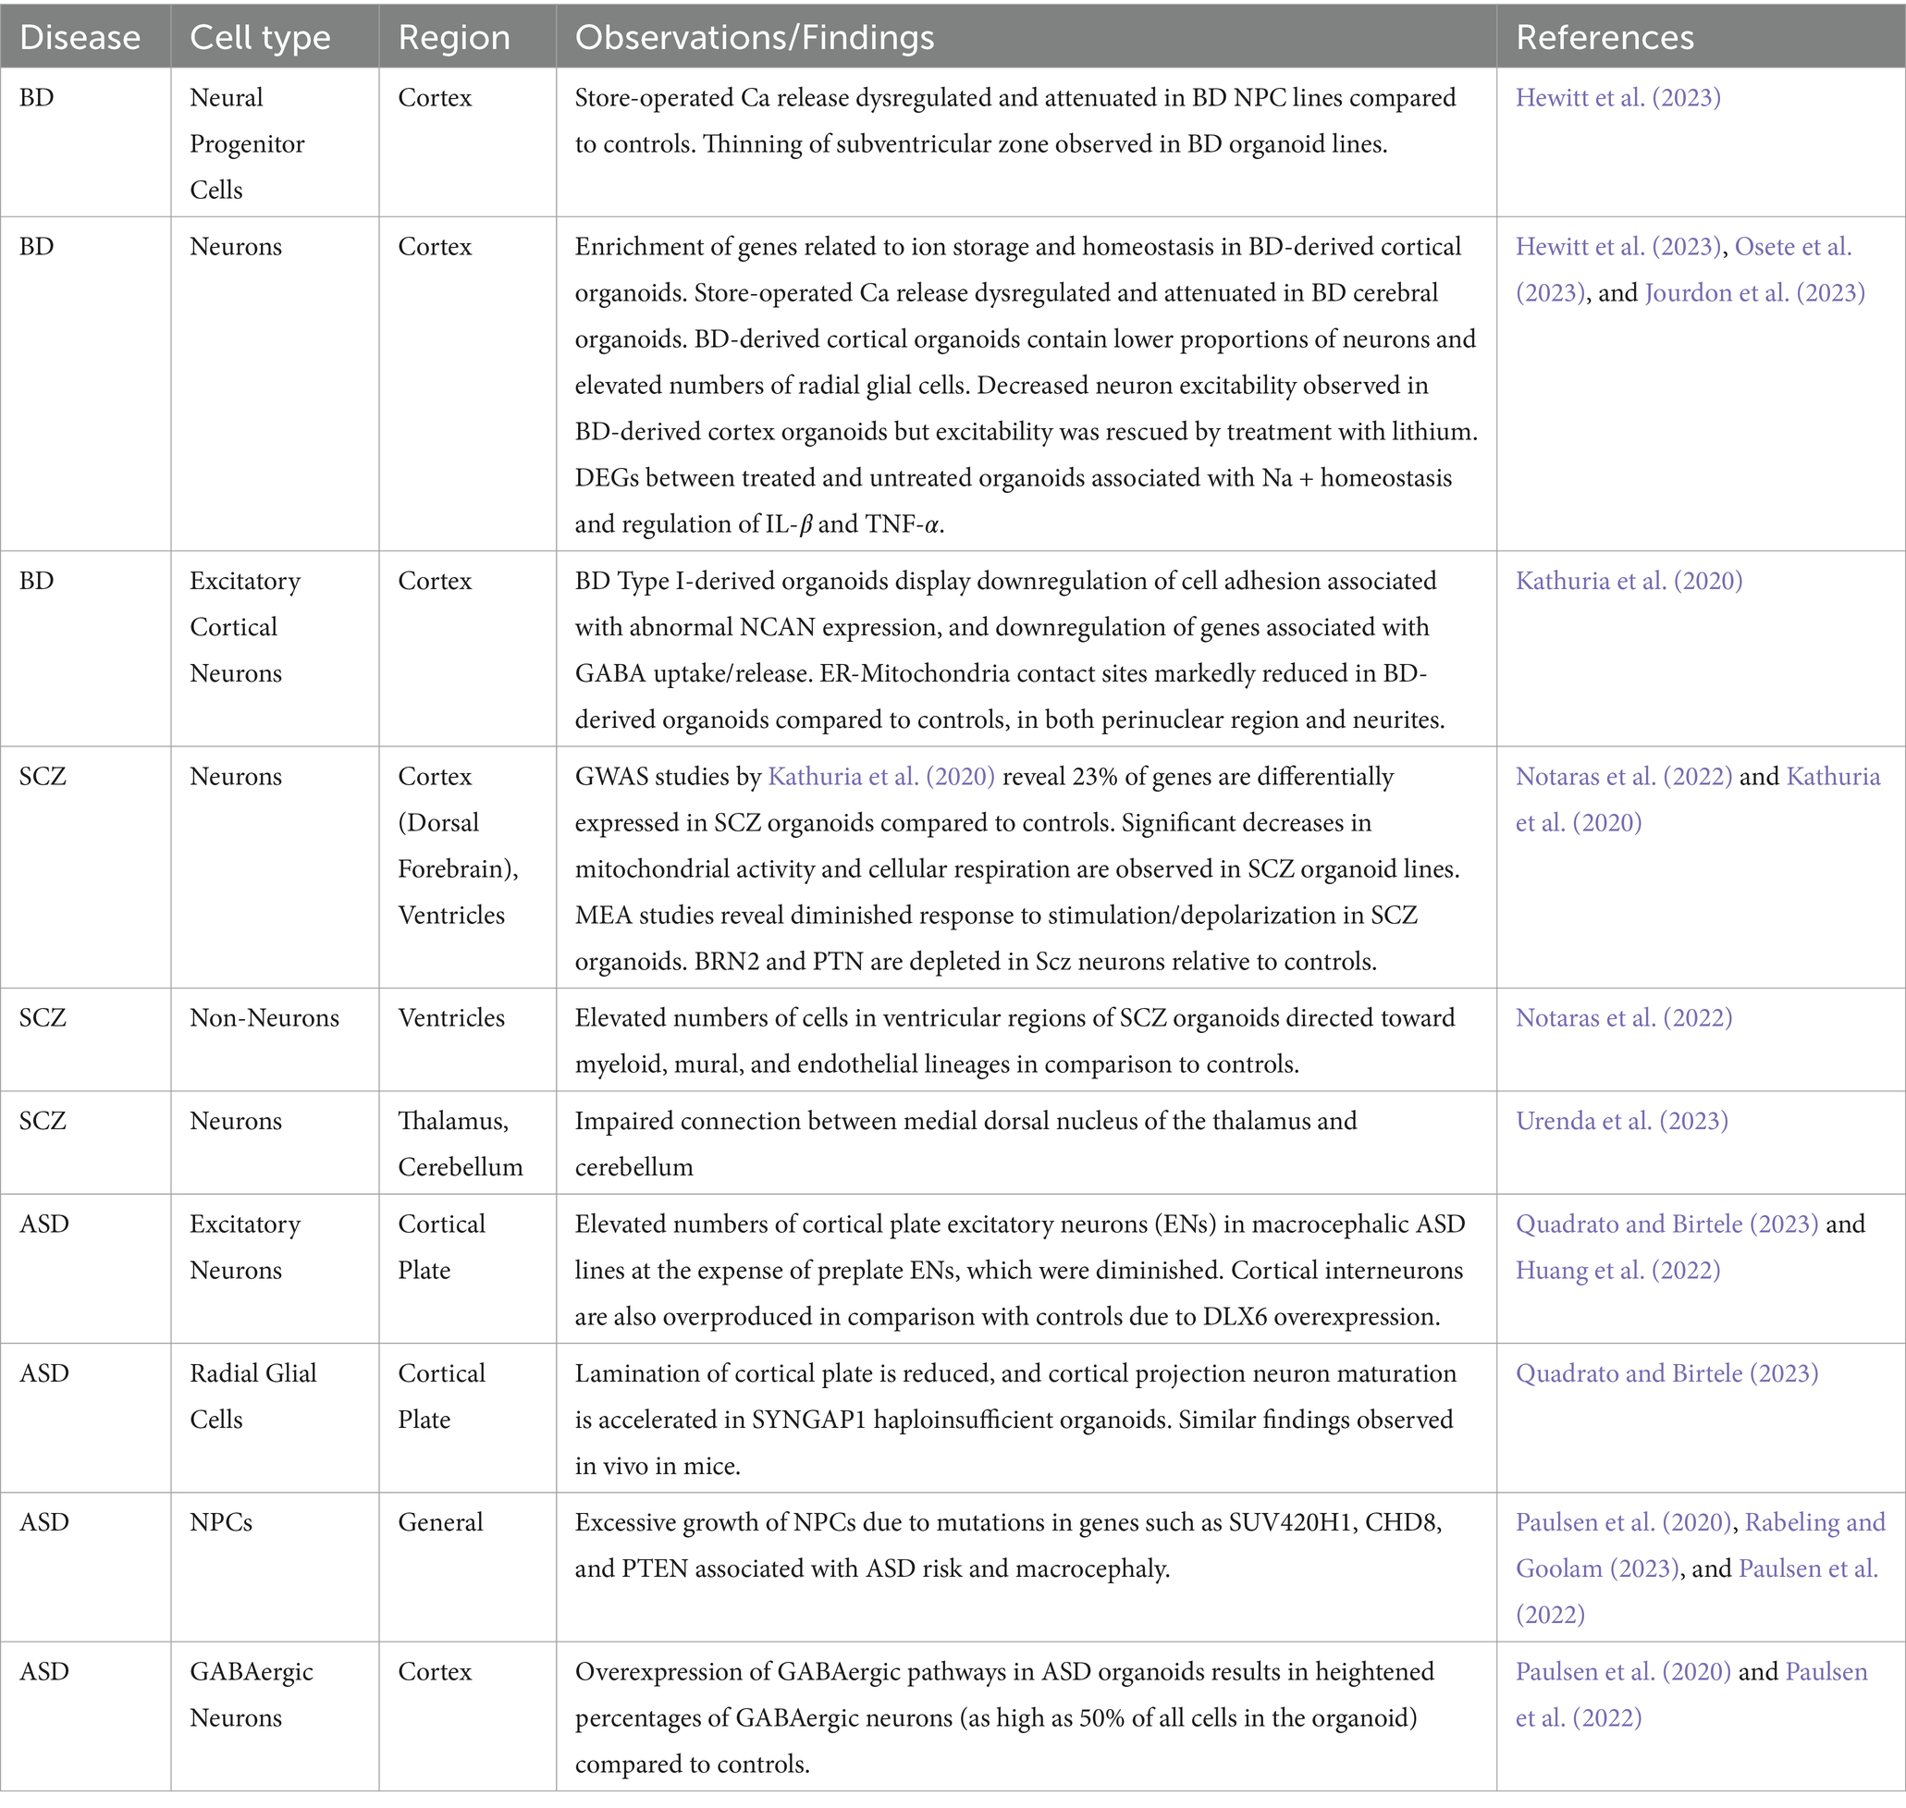
Task: Click the 'SYNGAP1 haploinsufficient organoids' text
Action: (962, 1421)
